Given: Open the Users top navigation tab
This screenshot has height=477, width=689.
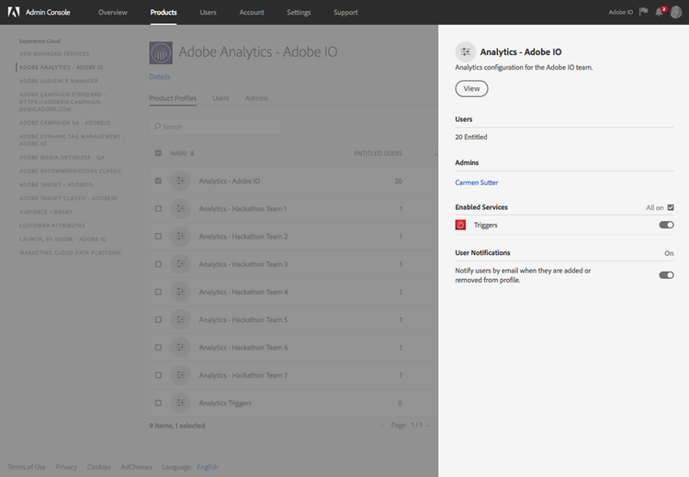Looking at the screenshot, I should click(x=209, y=12).
